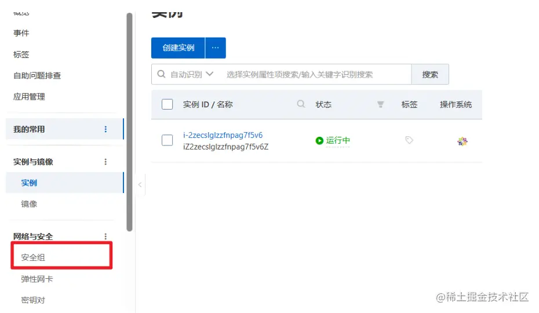Image resolution: width=539 pixels, height=313 pixels.
Task: Click the search magnifier icon in search box
Action: pos(161,74)
